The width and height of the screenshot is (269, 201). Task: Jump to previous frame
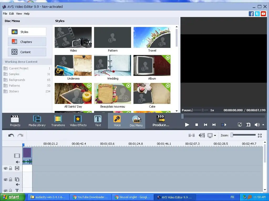click(x=205, y=125)
